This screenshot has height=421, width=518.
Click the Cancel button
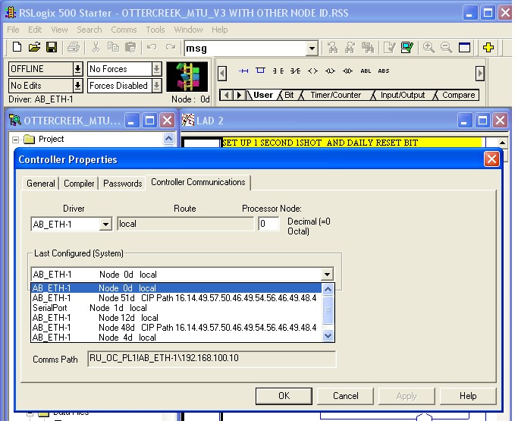[345, 395]
